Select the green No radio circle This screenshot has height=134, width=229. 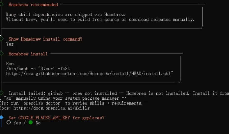pyautogui.click(x=31, y=122)
